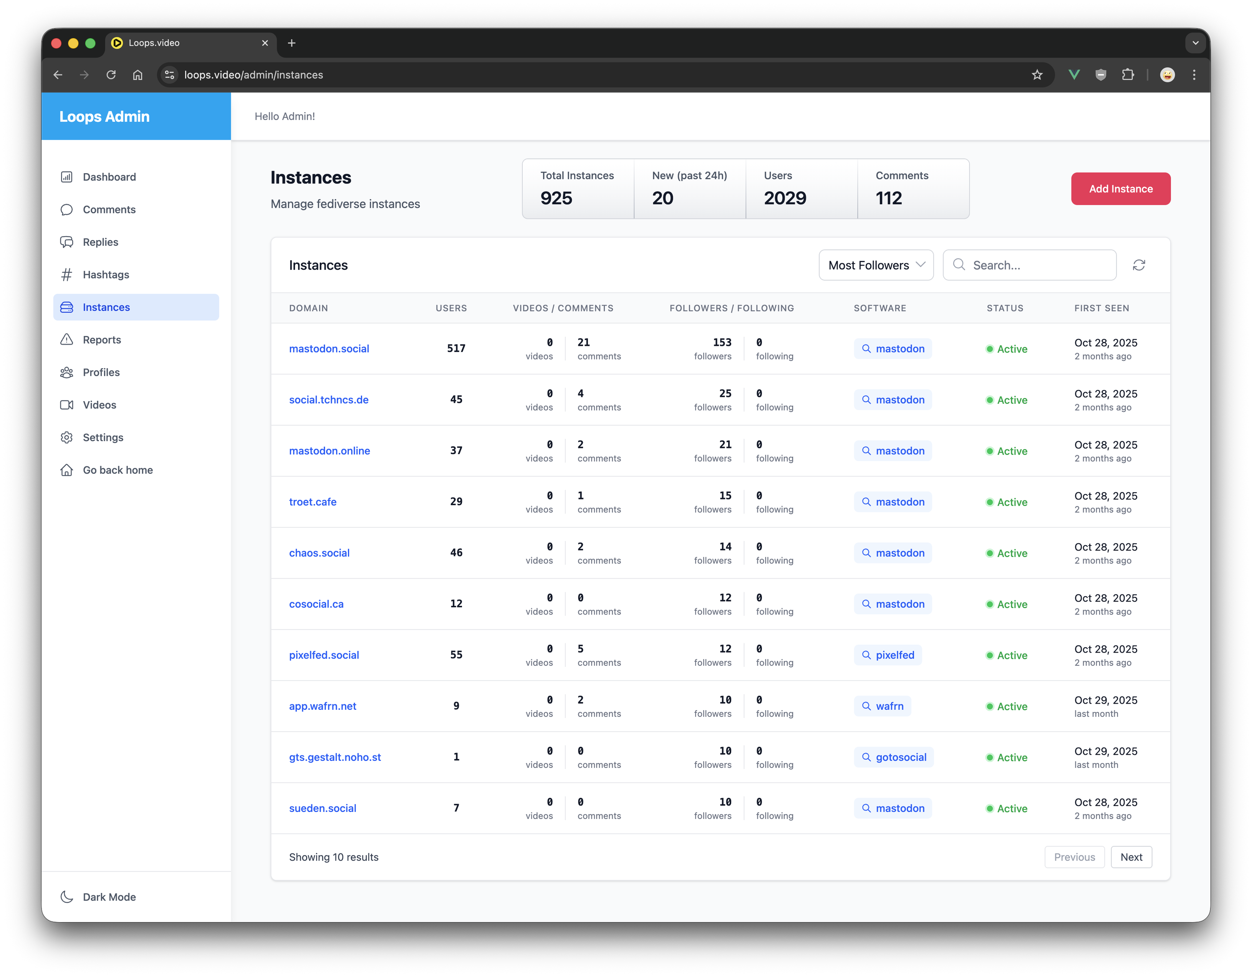This screenshot has width=1252, height=977.
Task: Click the Settings gear icon in sidebar
Action: [x=66, y=437]
